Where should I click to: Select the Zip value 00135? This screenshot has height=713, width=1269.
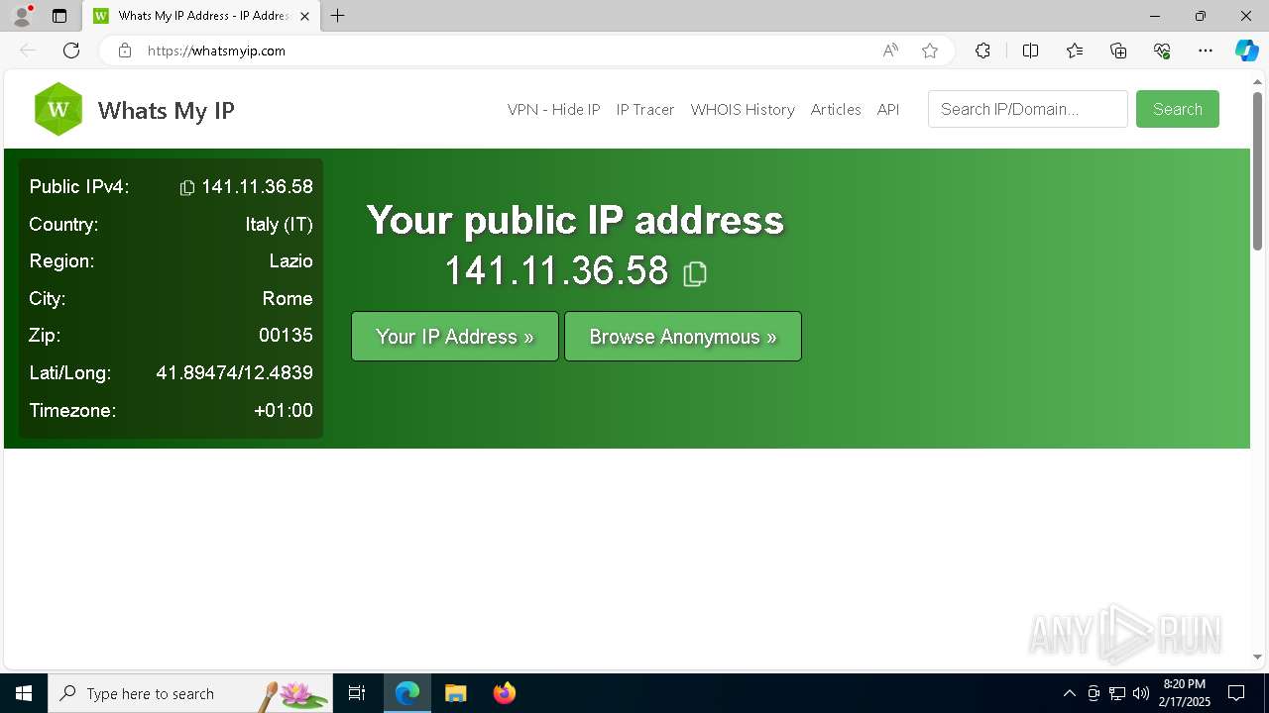[286, 336]
